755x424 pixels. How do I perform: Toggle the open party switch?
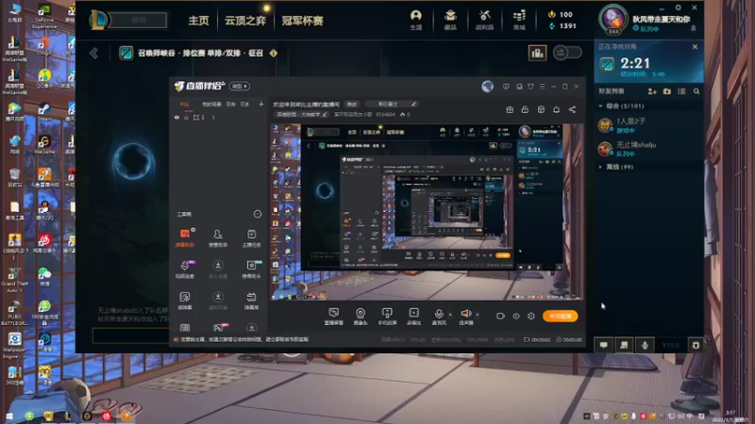tap(567, 53)
